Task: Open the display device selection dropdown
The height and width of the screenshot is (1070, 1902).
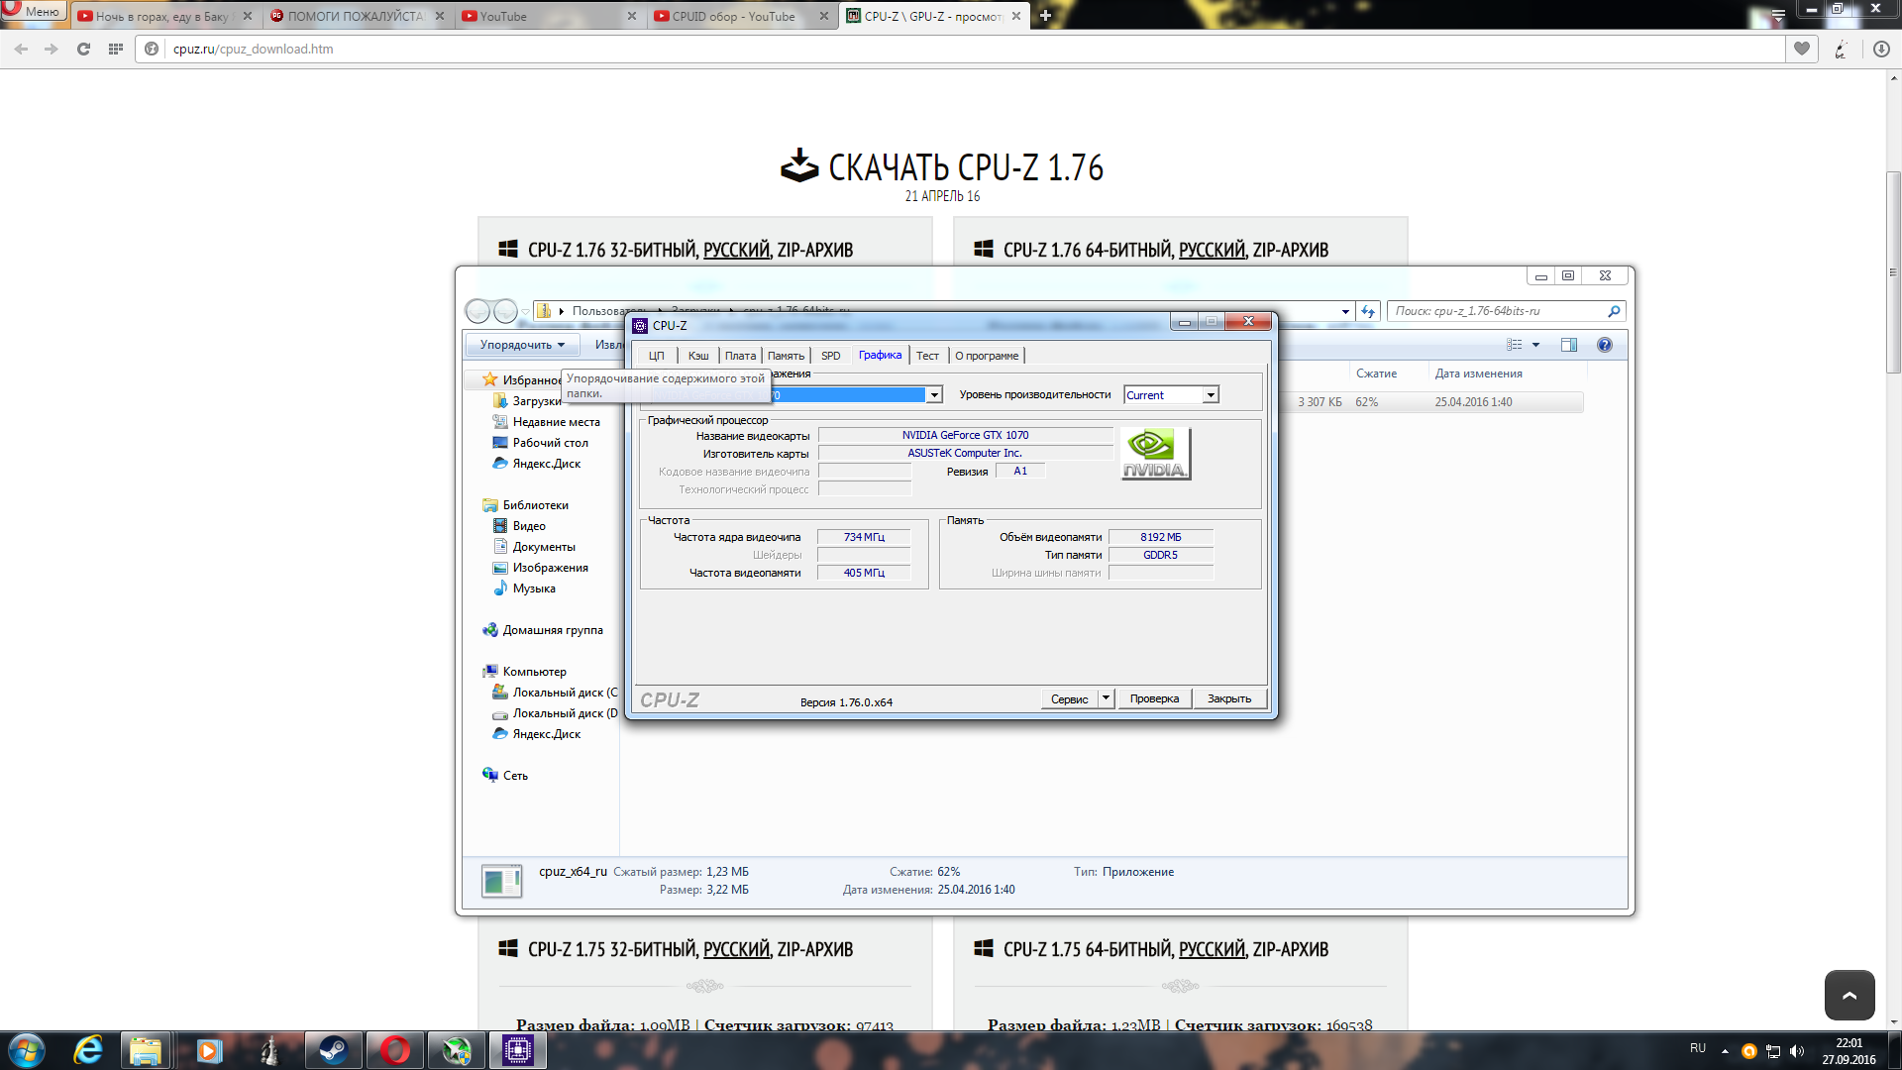Action: [x=933, y=395]
